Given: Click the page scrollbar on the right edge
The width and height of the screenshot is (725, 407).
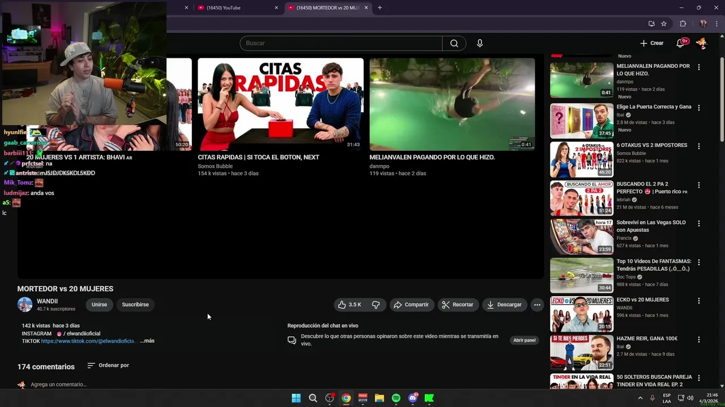Looking at the screenshot, I should tap(722, 99).
